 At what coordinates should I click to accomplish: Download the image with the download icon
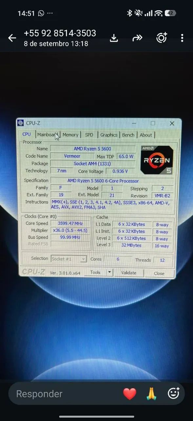(114, 38)
